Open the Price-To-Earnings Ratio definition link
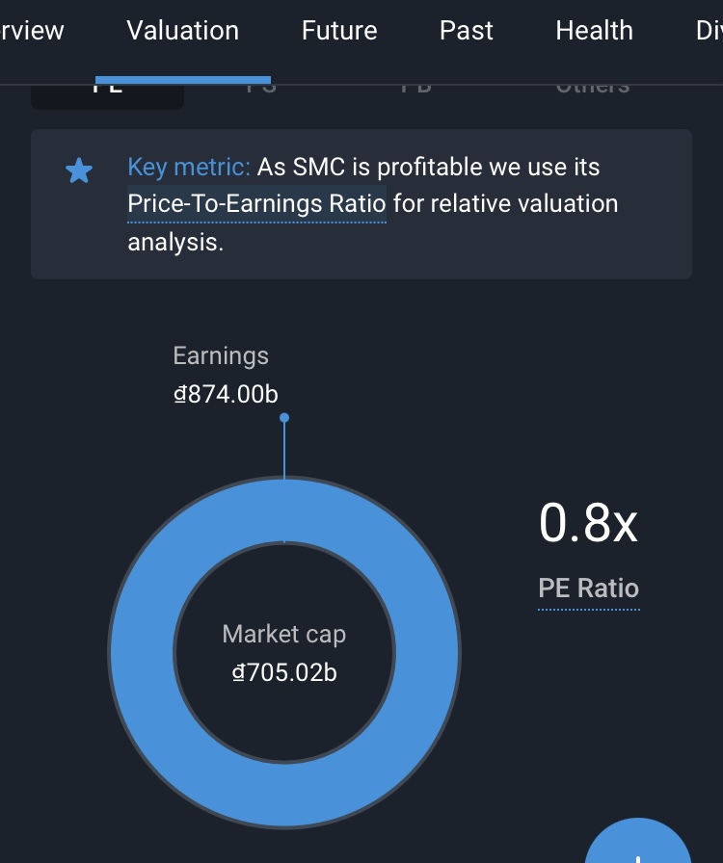Viewport: 723px width, 863px height. (256, 204)
